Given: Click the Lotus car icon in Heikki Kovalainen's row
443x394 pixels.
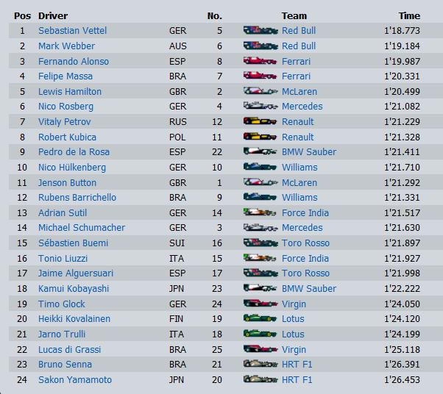Looking at the screenshot, I should point(261,319).
